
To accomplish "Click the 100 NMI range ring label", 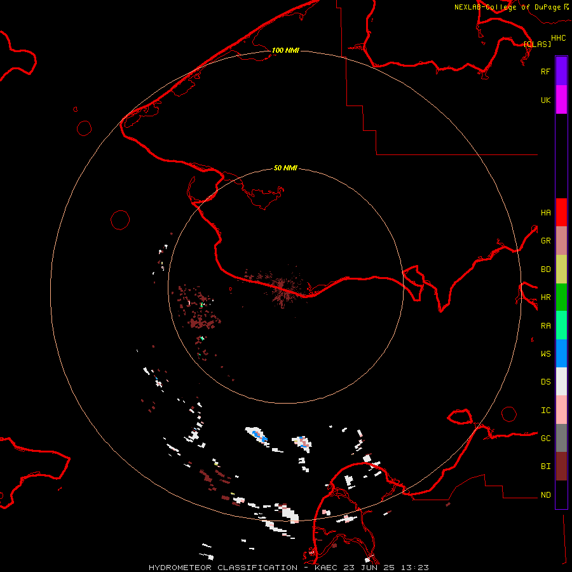I will coord(285,50).
